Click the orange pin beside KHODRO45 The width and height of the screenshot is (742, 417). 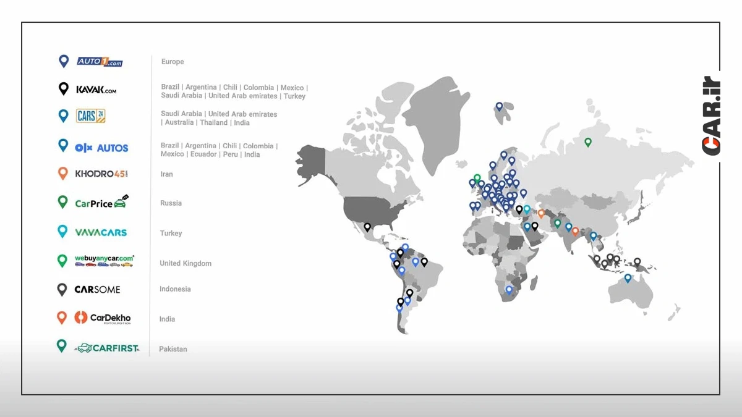click(62, 174)
